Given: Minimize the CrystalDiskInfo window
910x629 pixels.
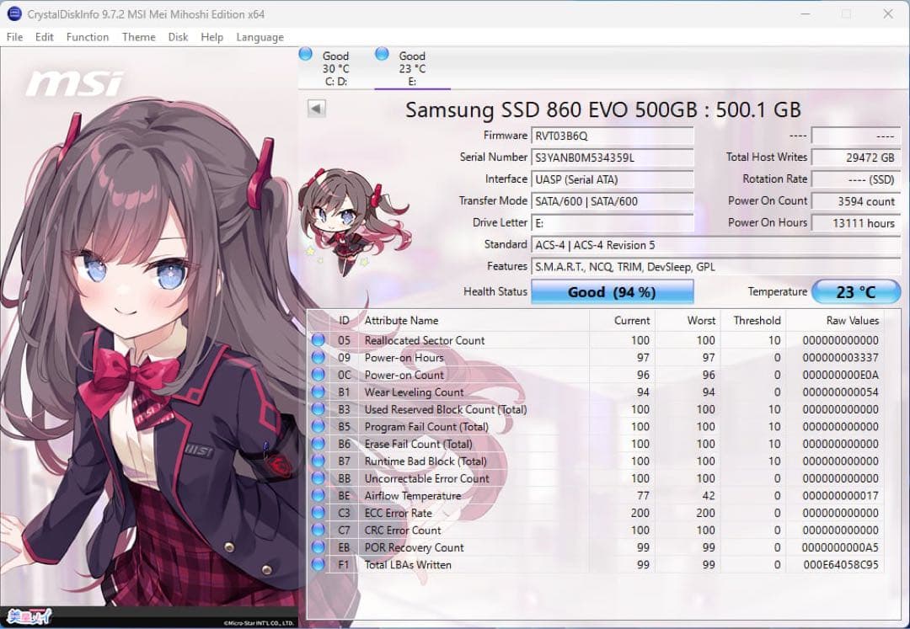Looking at the screenshot, I should [x=805, y=14].
